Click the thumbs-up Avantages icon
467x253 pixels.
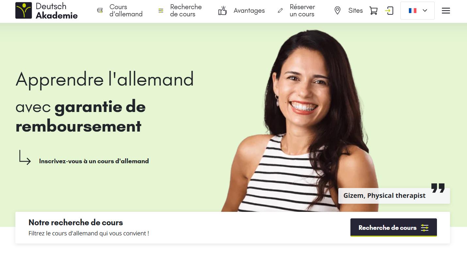222,10
